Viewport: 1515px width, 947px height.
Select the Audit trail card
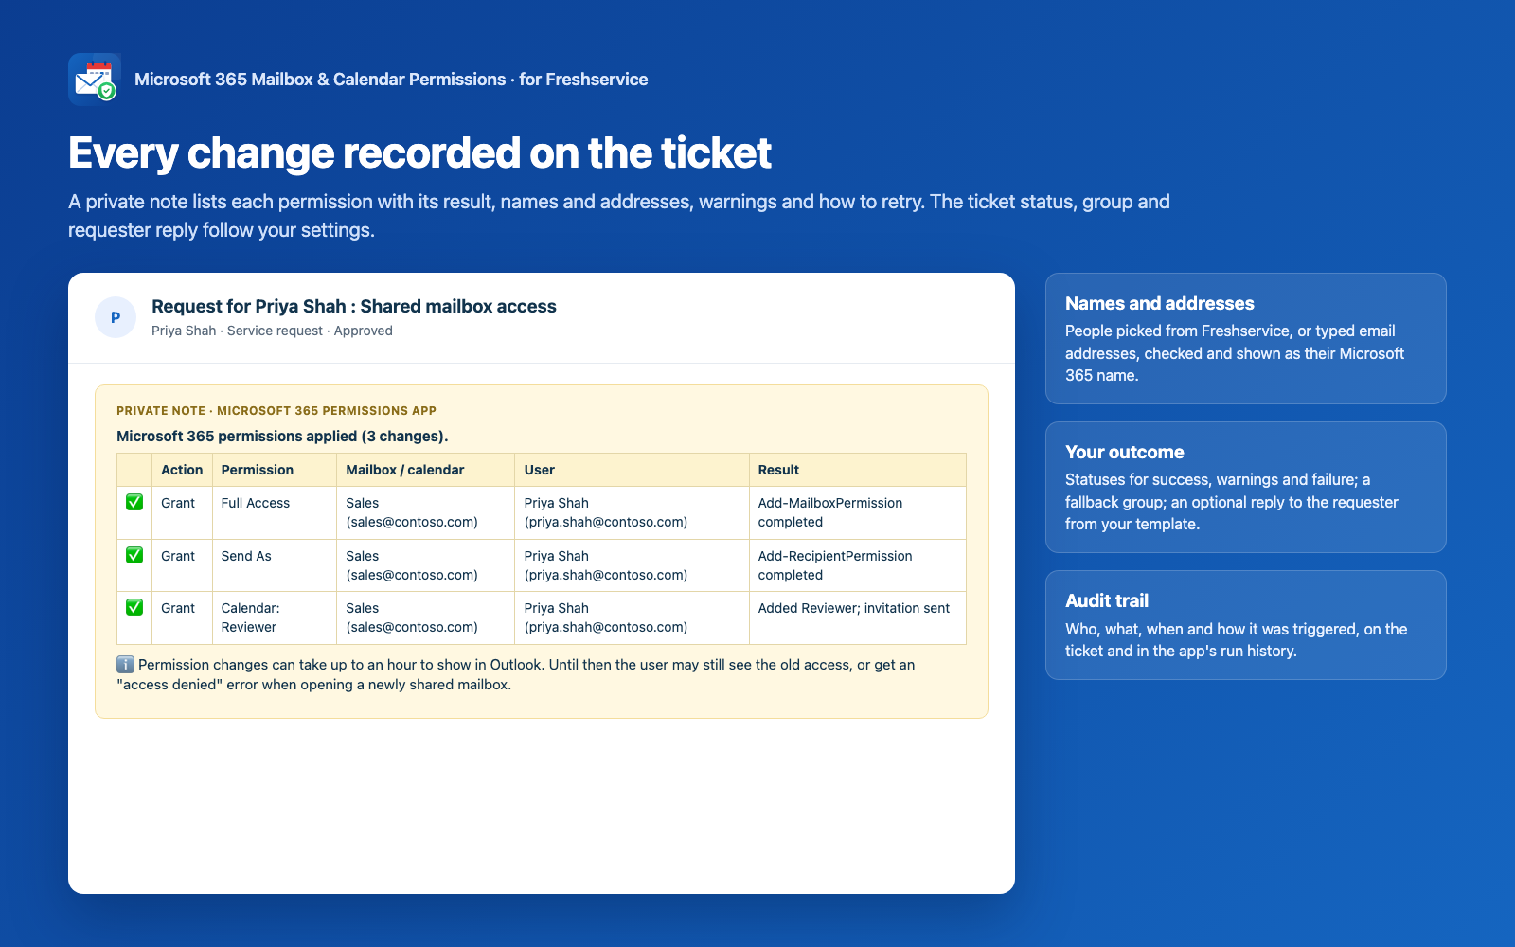pyautogui.click(x=1245, y=625)
